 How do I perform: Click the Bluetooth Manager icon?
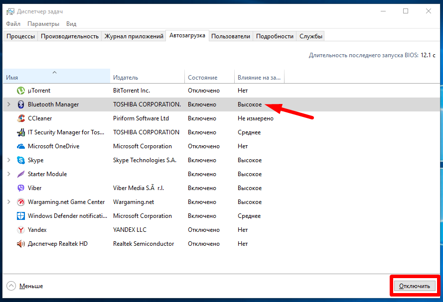pos(21,104)
